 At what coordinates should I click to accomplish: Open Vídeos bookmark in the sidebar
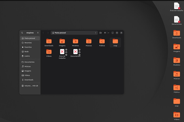30,75
